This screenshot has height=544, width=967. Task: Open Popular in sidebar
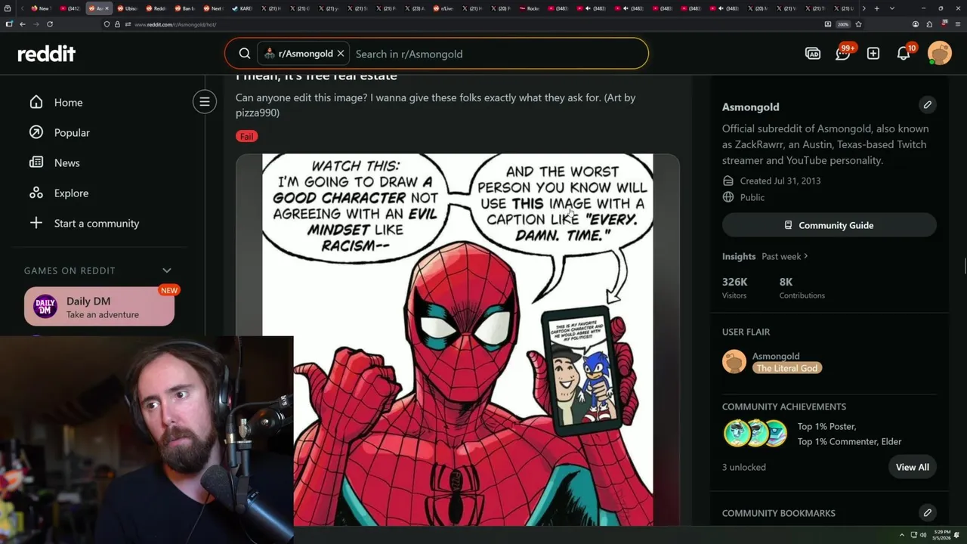pyautogui.click(x=72, y=132)
